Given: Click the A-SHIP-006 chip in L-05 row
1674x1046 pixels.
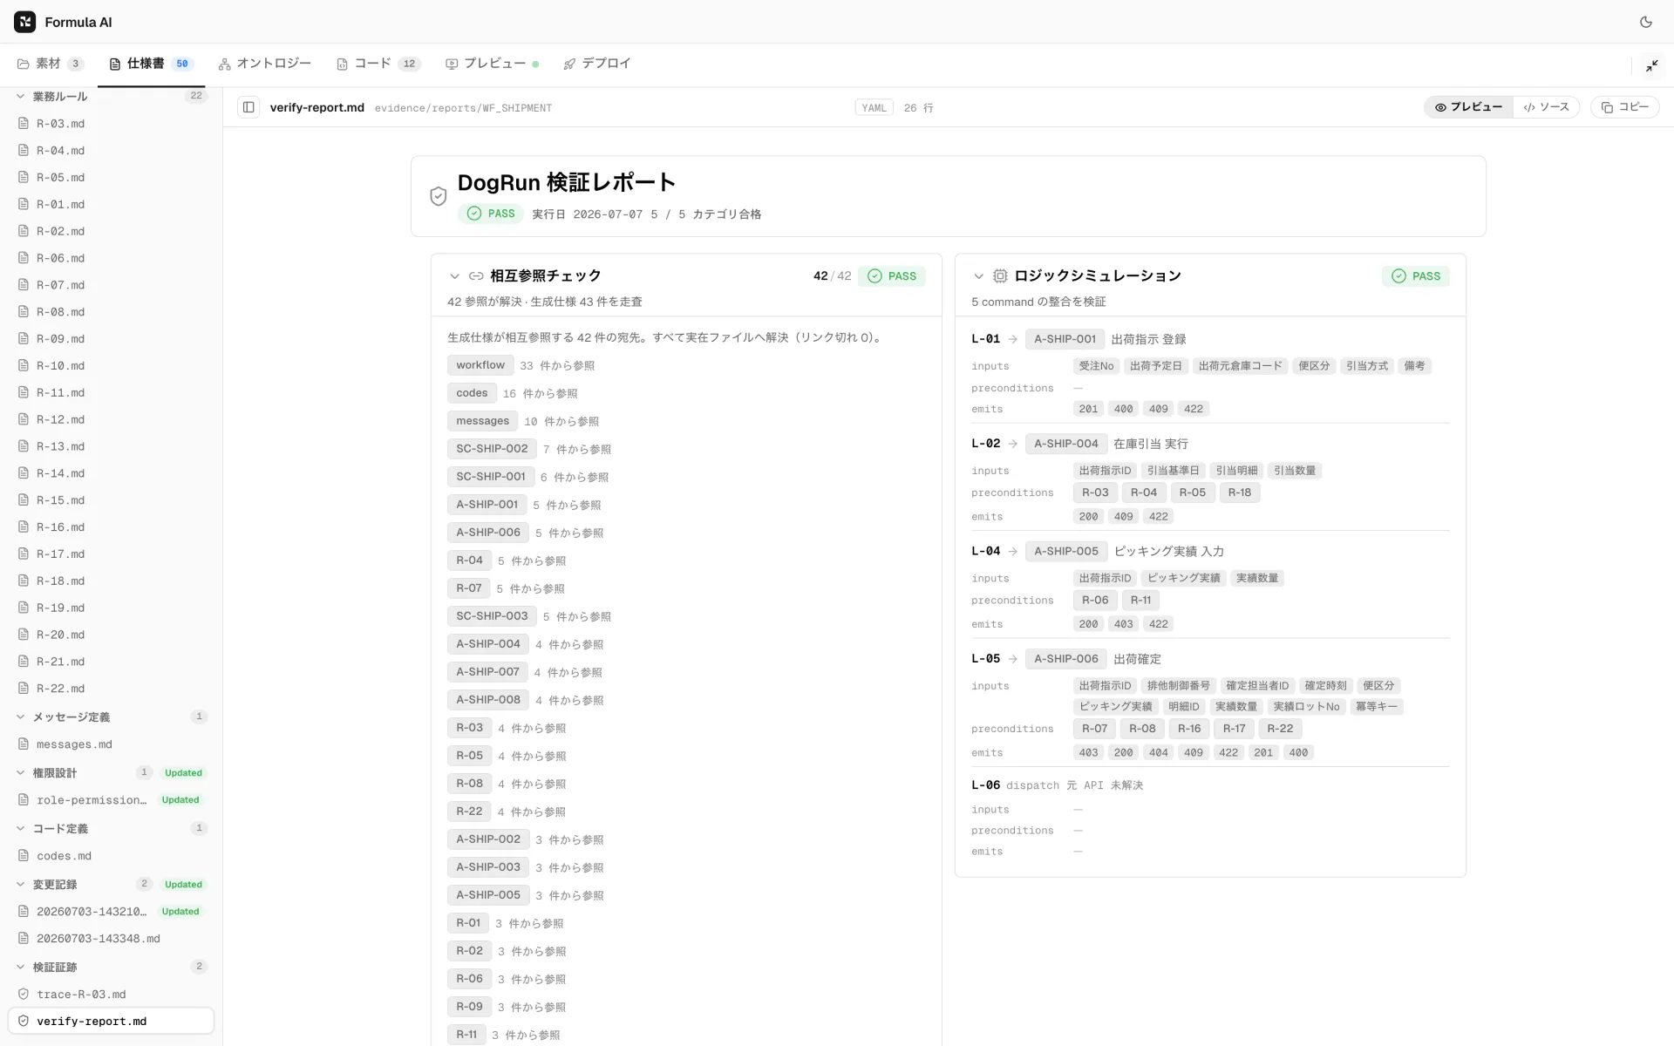Looking at the screenshot, I should tap(1066, 659).
